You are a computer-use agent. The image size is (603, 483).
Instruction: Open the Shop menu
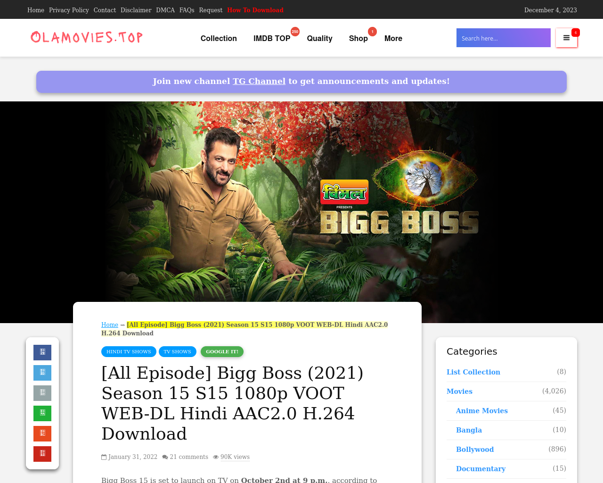pyautogui.click(x=358, y=38)
